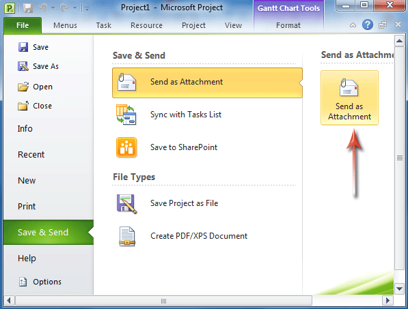Click the Create PDF/XPS Document icon
The height and width of the screenshot is (309, 408).
127,236
